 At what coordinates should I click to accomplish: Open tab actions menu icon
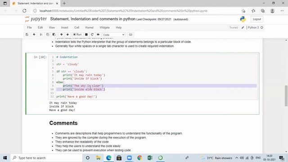[5, 3]
